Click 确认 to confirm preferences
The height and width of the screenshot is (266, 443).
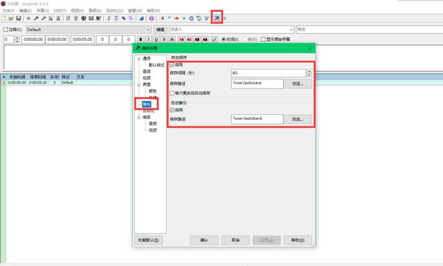point(204,240)
